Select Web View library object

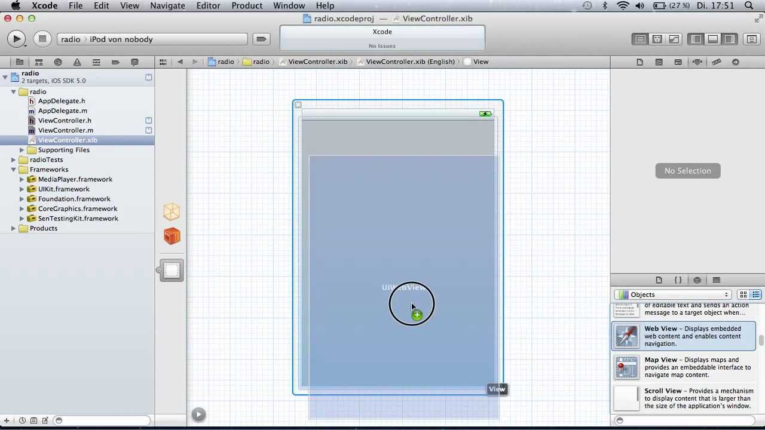[x=684, y=336]
